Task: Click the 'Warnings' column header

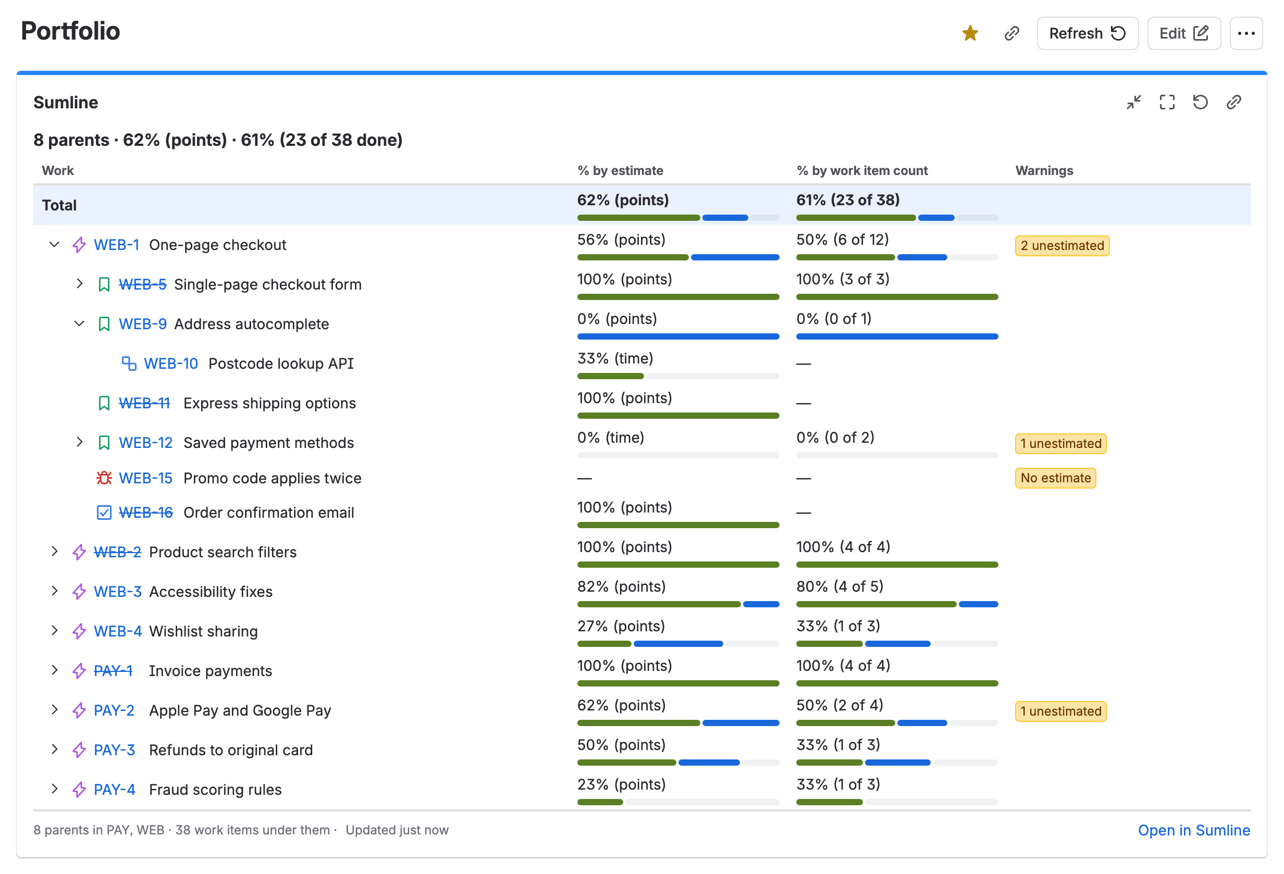Action: (1044, 171)
